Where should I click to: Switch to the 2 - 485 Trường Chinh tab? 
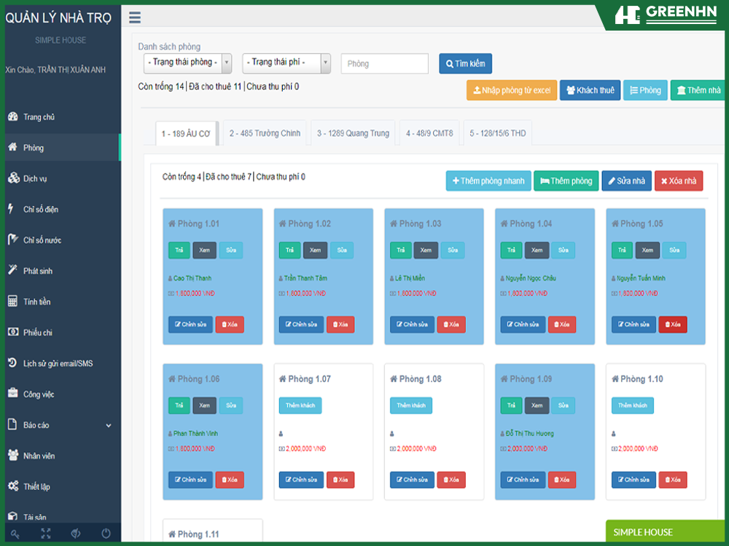point(265,134)
